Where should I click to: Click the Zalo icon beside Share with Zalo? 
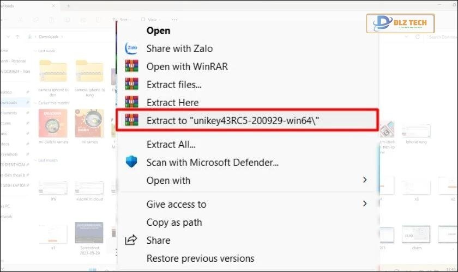[x=131, y=48]
